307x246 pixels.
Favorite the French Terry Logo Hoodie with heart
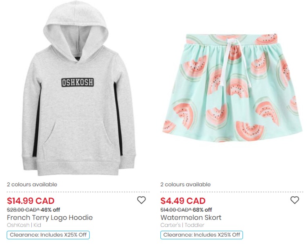click(x=141, y=200)
